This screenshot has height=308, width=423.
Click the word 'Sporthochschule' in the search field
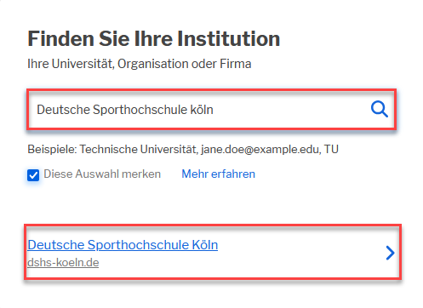[140, 110]
